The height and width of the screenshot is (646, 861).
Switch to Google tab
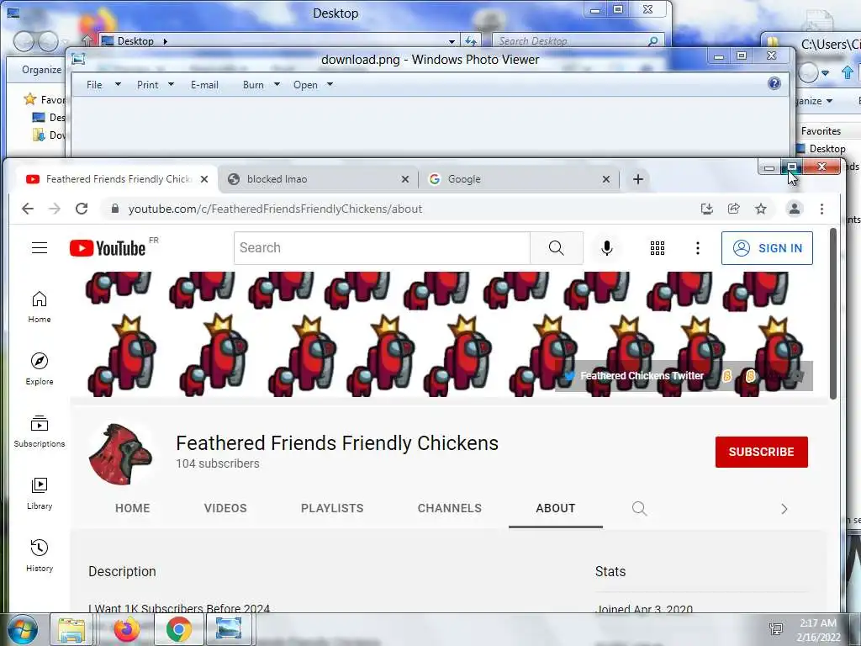(520, 179)
